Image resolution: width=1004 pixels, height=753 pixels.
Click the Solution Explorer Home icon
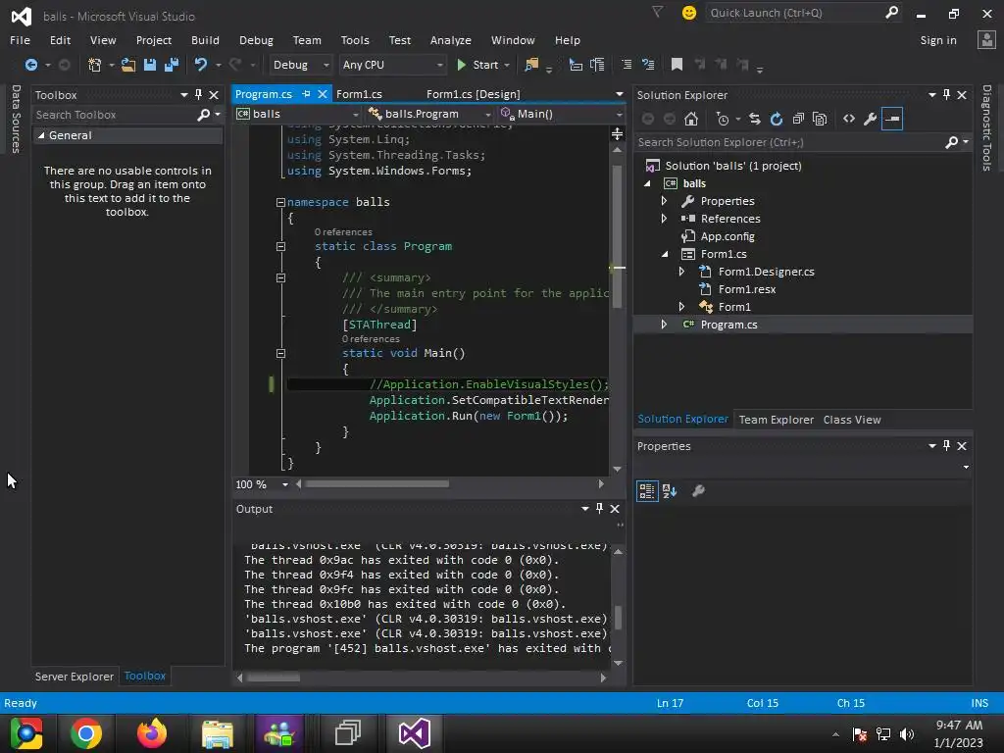pos(691,119)
